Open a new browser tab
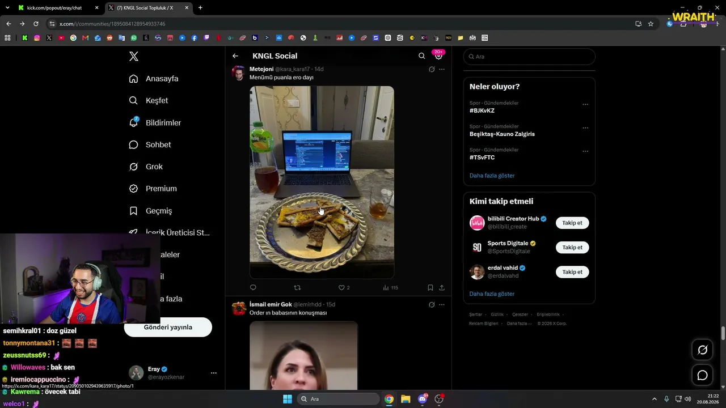 pos(200,8)
